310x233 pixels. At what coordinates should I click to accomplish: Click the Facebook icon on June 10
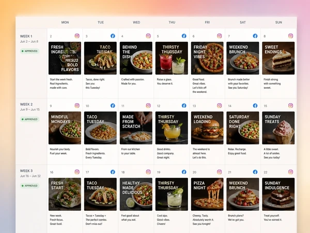click(113, 106)
